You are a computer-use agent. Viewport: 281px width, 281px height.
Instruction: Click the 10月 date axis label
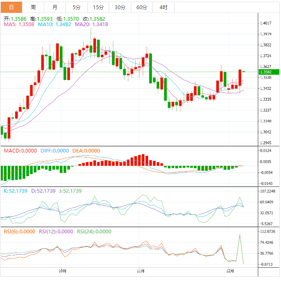(x=62, y=271)
